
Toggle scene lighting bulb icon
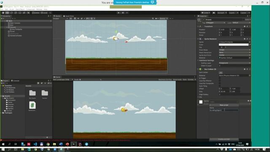pos(75,19)
